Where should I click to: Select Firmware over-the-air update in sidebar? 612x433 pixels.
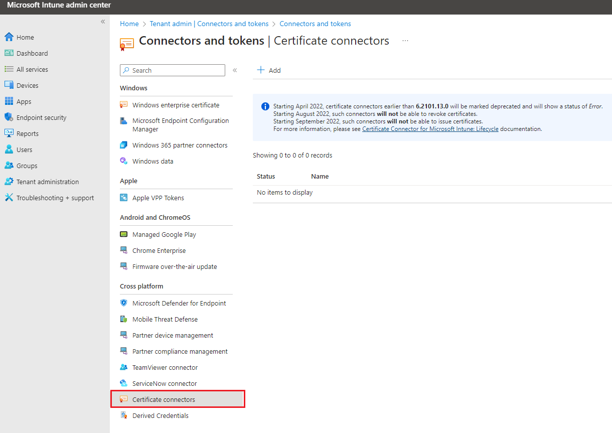[175, 266]
